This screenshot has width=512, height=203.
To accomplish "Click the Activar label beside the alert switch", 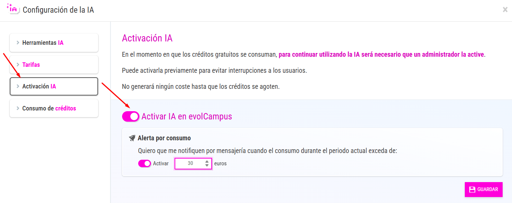I will tap(161, 163).
